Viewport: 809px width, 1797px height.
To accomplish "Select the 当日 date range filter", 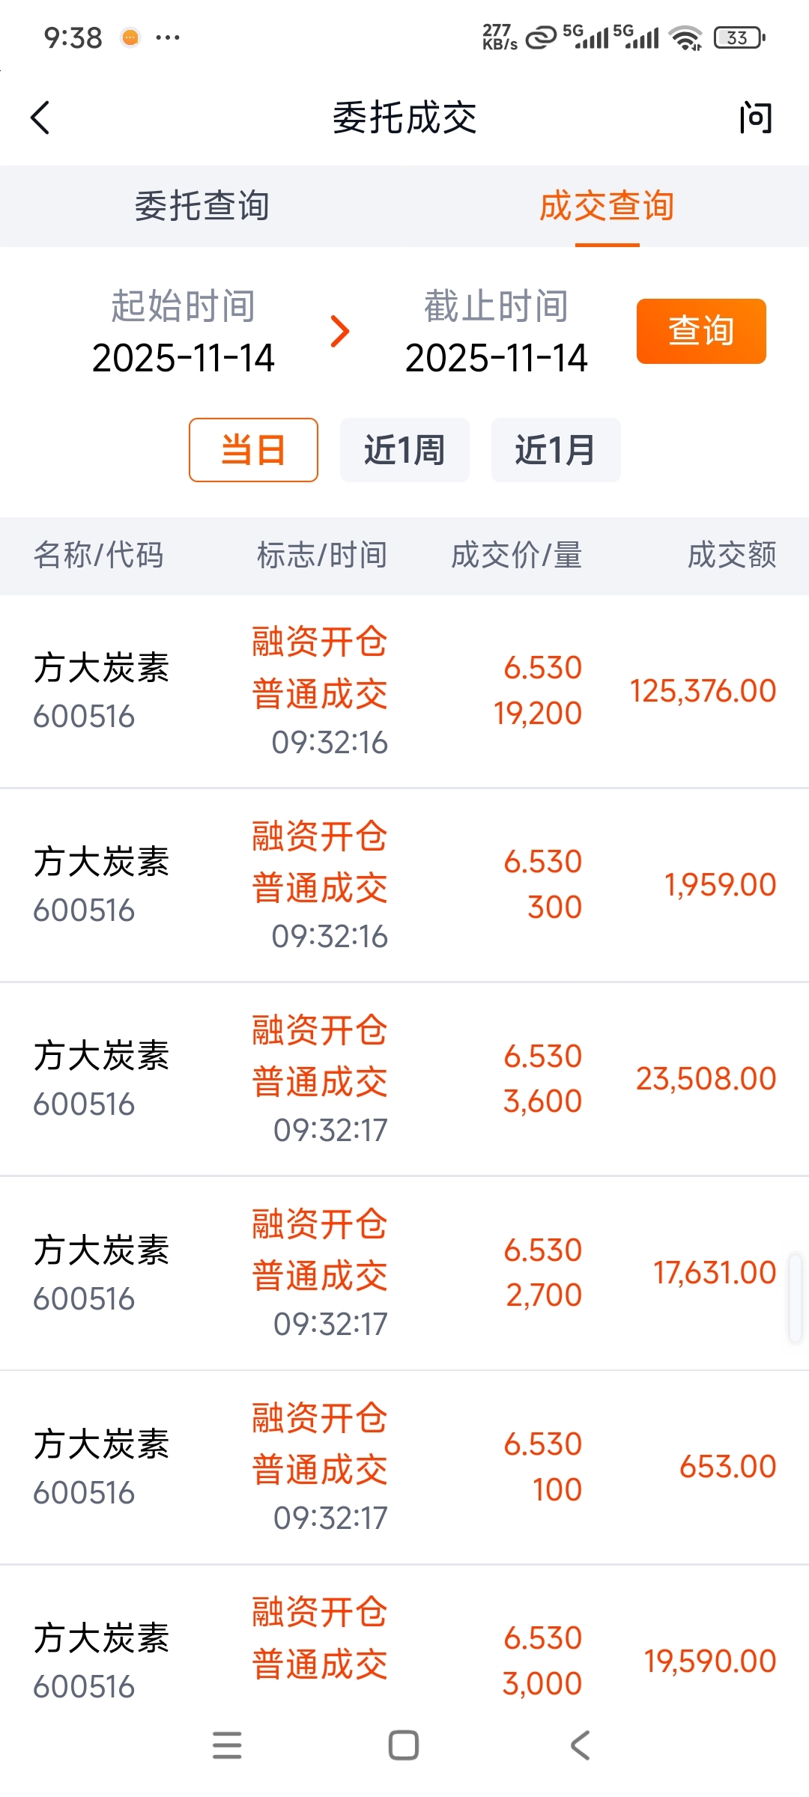I will (253, 450).
